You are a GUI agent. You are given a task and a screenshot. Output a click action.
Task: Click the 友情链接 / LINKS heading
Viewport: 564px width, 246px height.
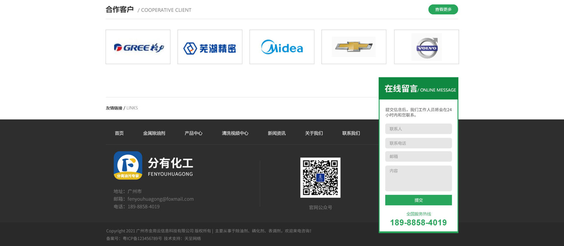tap(122, 108)
